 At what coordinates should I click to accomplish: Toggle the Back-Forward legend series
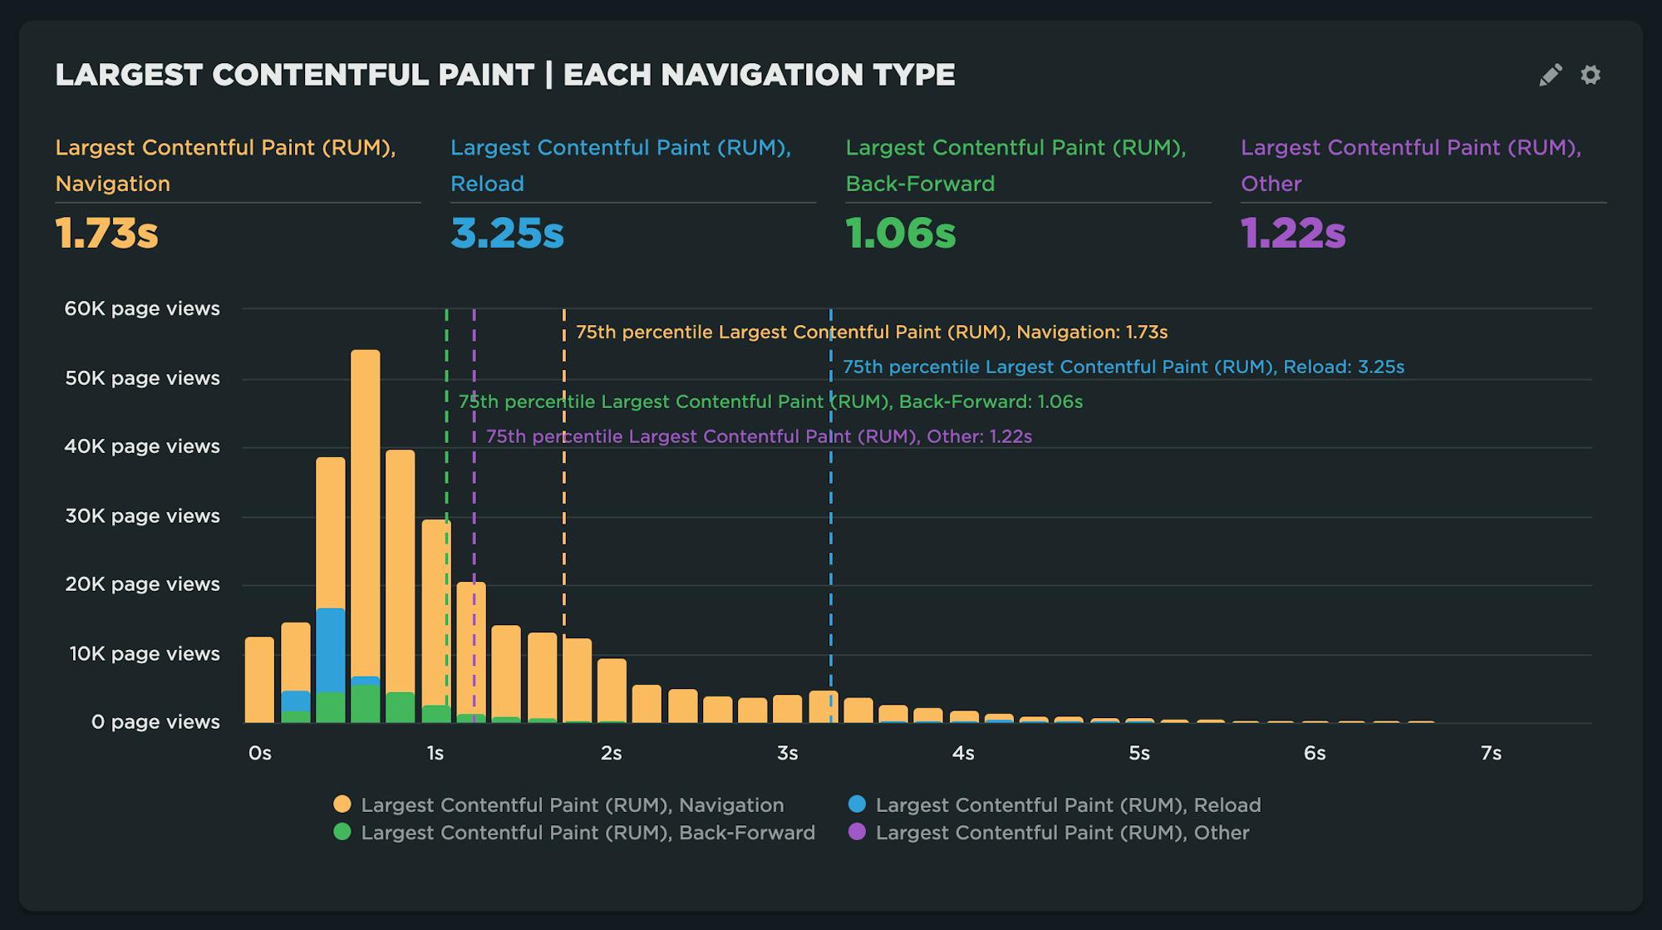click(588, 833)
